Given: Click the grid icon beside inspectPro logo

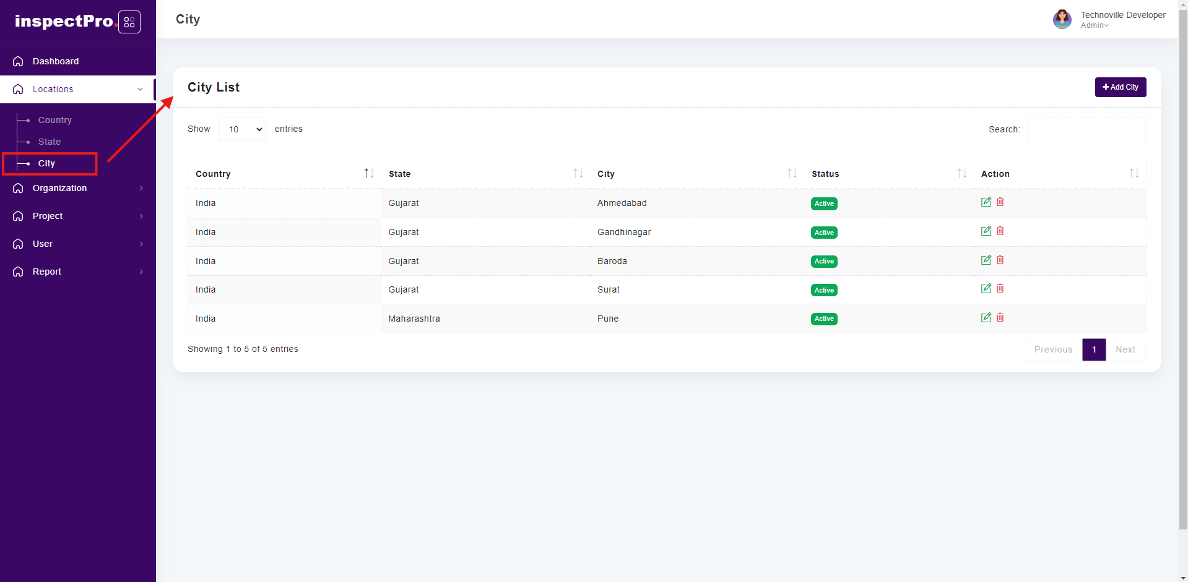Looking at the screenshot, I should tap(129, 22).
